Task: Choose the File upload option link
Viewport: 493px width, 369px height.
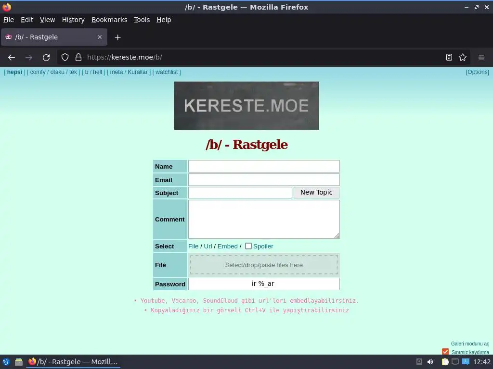Action: (x=194, y=246)
